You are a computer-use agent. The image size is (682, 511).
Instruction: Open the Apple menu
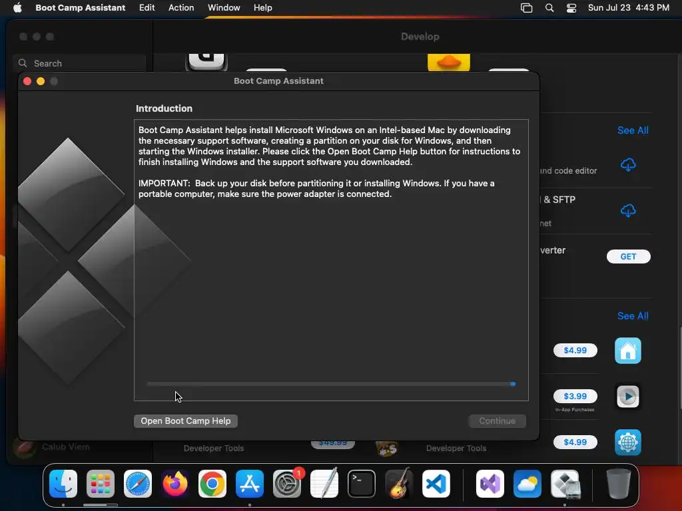(x=17, y=7)
